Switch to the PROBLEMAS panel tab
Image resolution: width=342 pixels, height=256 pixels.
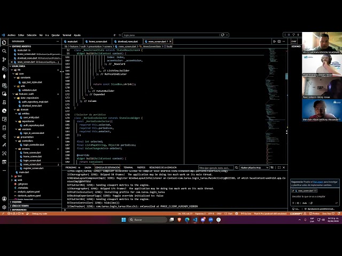(73, 167)
